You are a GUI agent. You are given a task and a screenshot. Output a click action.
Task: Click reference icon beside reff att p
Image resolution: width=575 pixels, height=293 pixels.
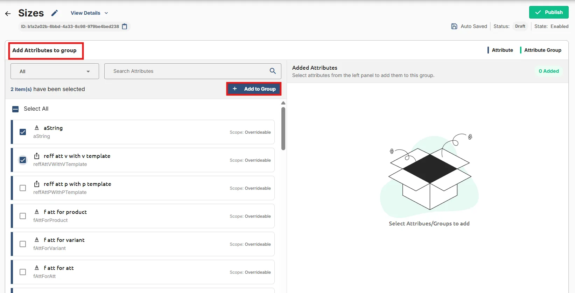pos(37,184)
